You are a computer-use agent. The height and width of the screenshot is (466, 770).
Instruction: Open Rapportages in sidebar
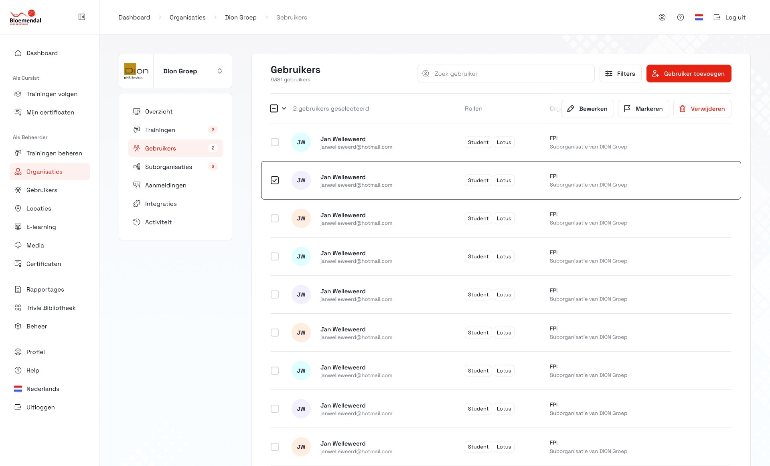pos(50,289)
